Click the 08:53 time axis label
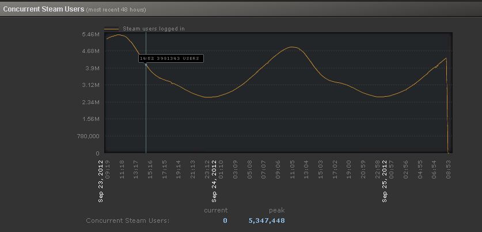 tap(449, 169)
